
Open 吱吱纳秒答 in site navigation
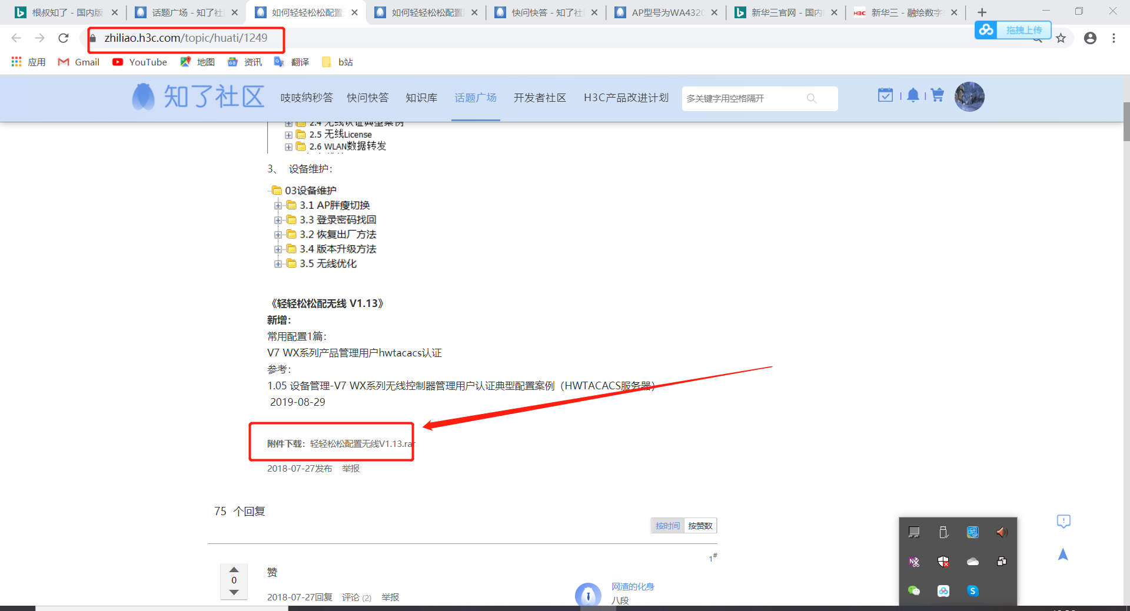(307, 98)
